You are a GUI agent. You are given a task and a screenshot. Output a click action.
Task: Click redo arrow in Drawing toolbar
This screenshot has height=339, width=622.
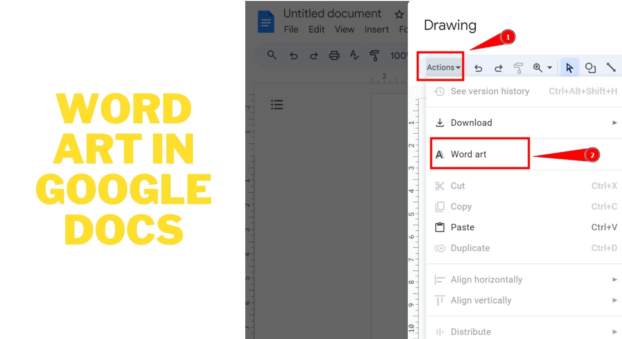pos(499,68)
